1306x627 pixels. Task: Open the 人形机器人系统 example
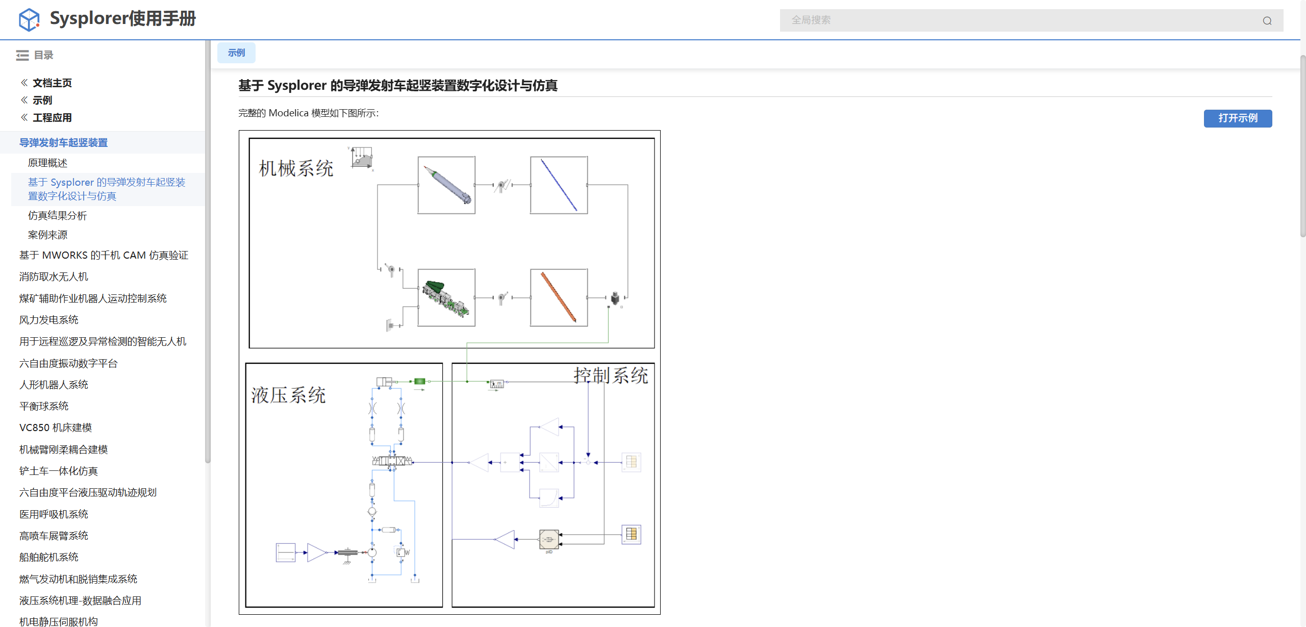coord(54,385)
